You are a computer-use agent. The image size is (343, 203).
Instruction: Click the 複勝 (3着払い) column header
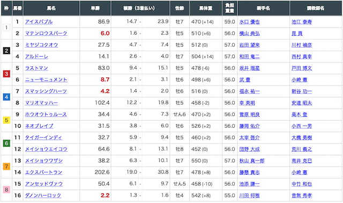click(x=140, y=8)
